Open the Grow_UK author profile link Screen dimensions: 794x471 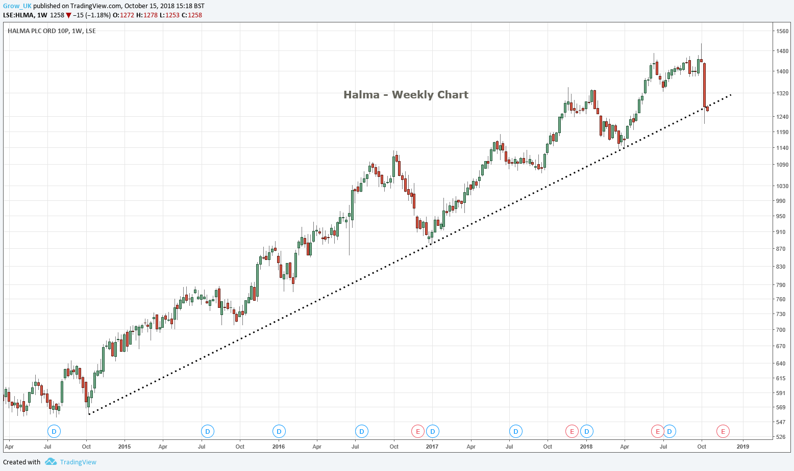pyautogui.click(x=17, y=6)
